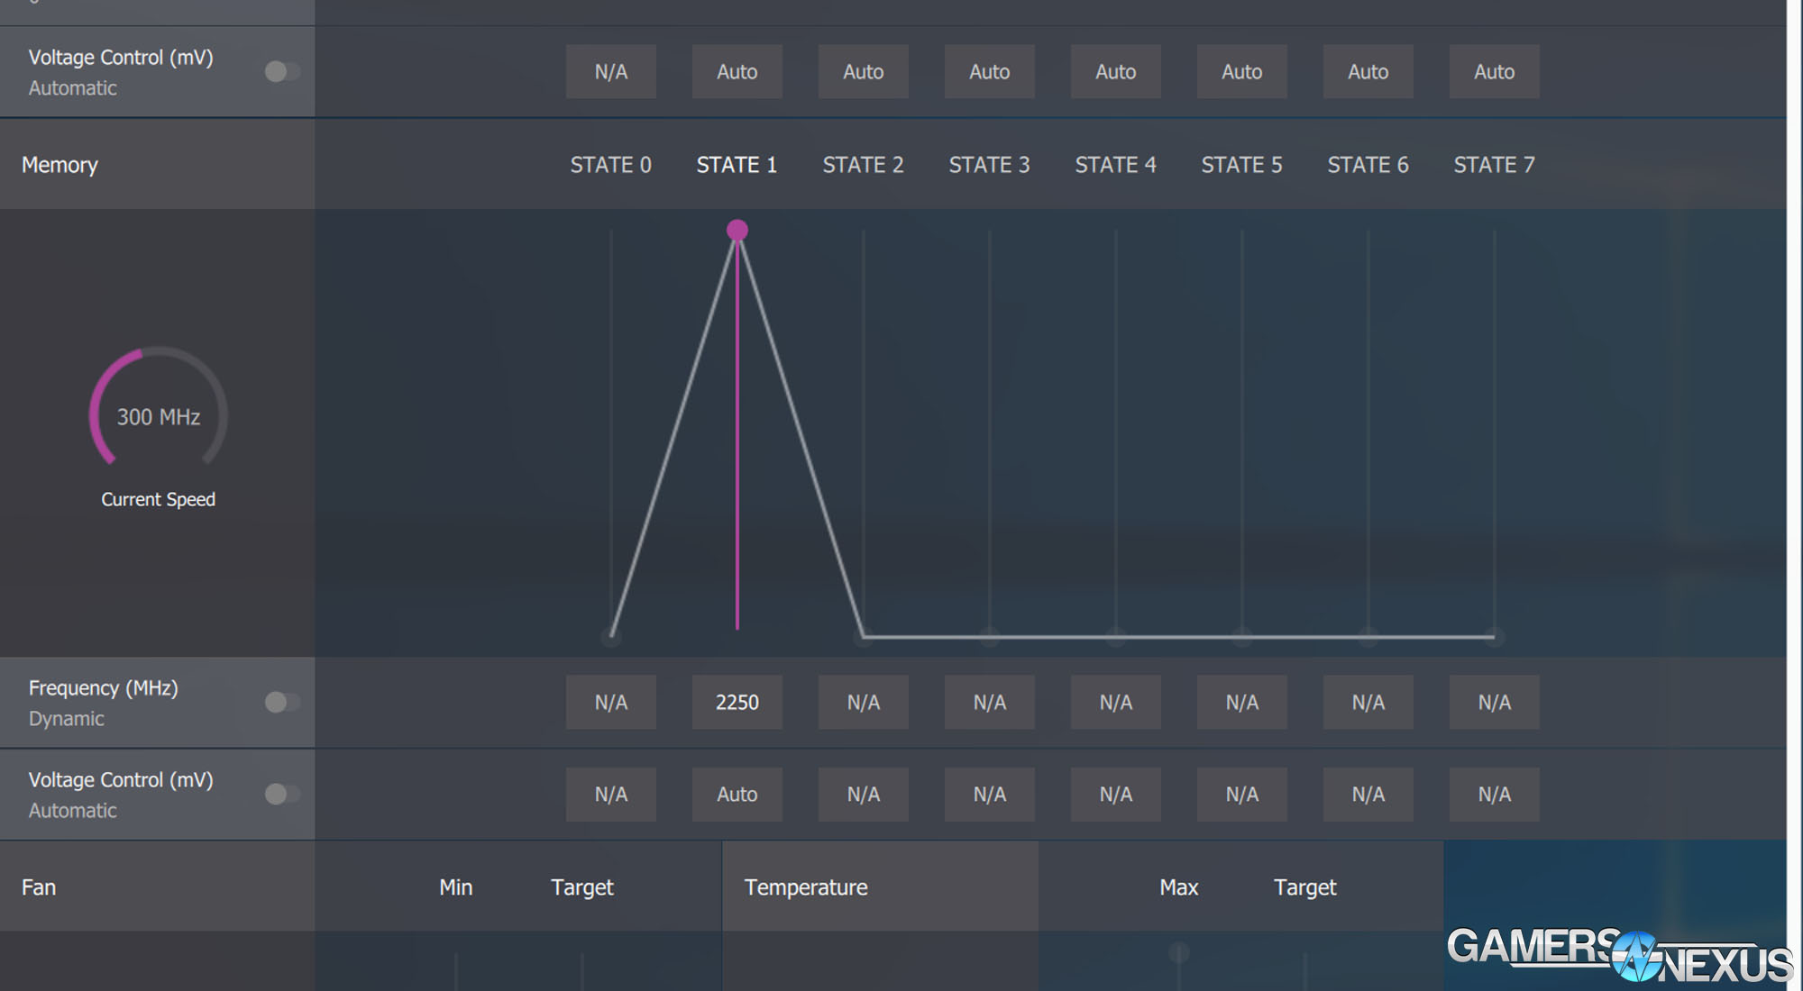Click the Auto voltage button under STATE 2
Image resolution: width=1803 pixels, height=991 pixels.
coord(863,71)
